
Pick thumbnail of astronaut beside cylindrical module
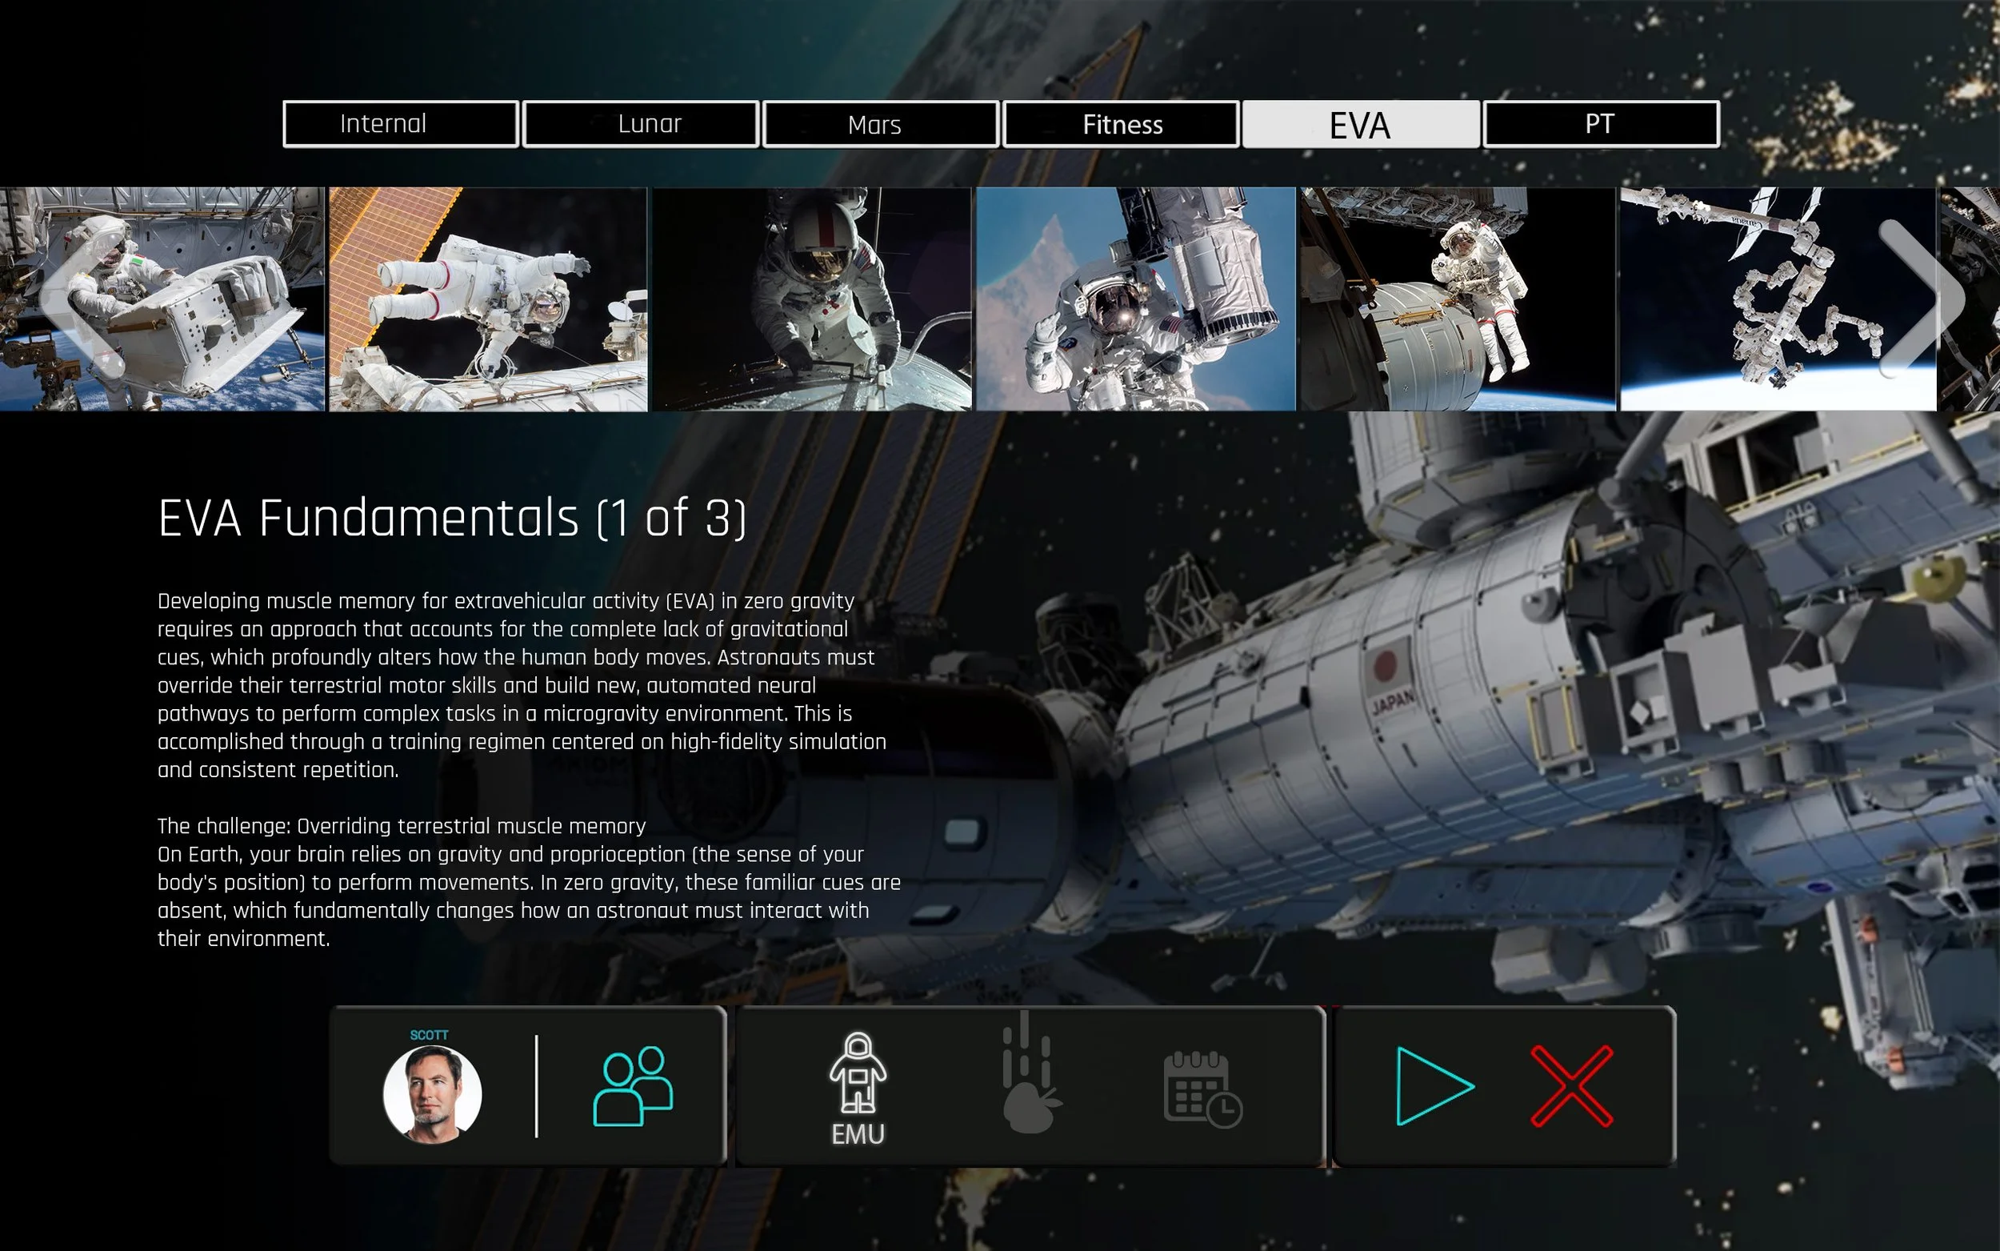tap(1457, 299)
